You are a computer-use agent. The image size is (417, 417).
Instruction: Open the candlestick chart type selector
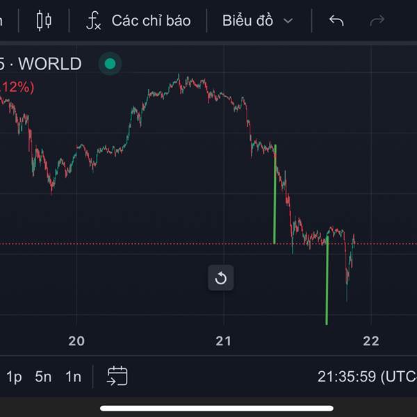pyautogui.click(x=44, y=21)
